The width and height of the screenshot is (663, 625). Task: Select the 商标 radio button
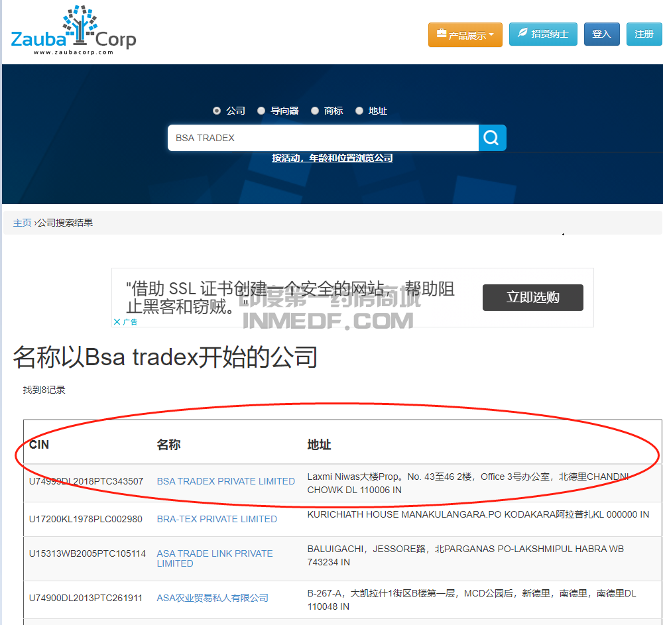[x=315, y=111]
